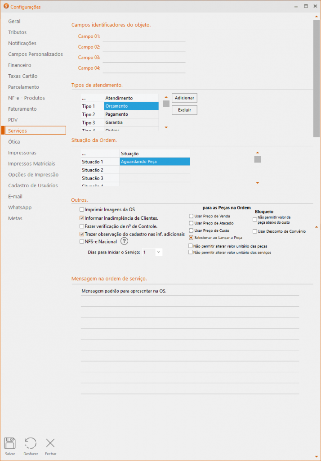Click the Campo 03 input field
321x461 pixels.
(144, 58)
